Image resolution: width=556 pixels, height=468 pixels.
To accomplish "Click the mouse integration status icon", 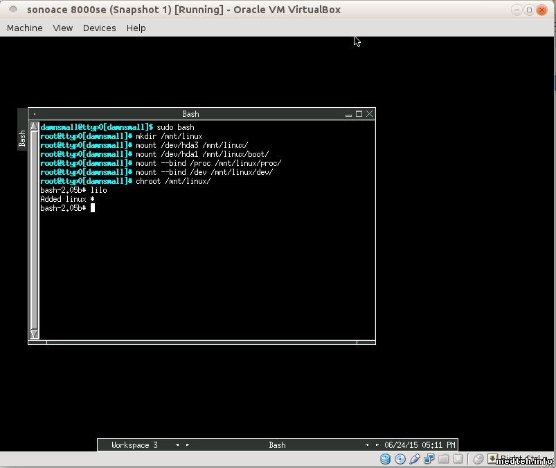I will point(478,459).
